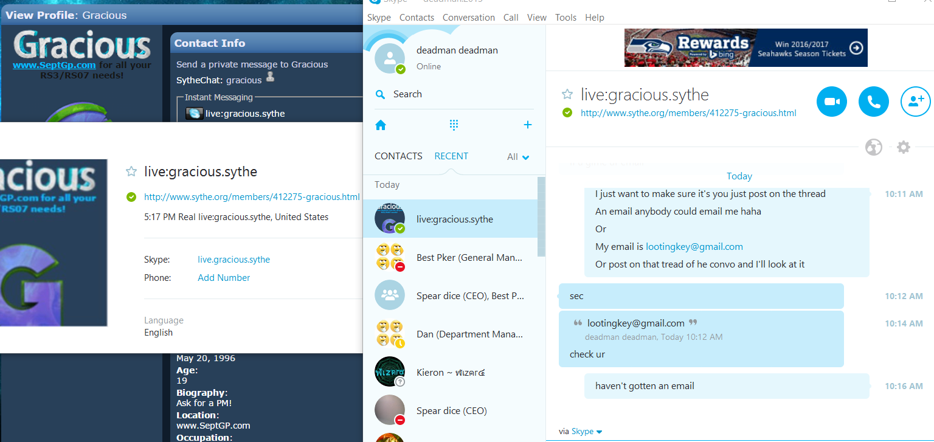
Task: Click the Search field in Skype sidebar
Action: tap(454, 94)
